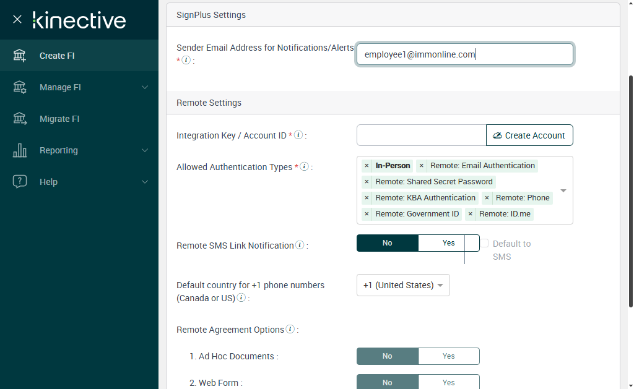This screenshot has width=634, height=389.
Task: Set Ad Hoc Documents to No
Action: click(x=388, y=356)
